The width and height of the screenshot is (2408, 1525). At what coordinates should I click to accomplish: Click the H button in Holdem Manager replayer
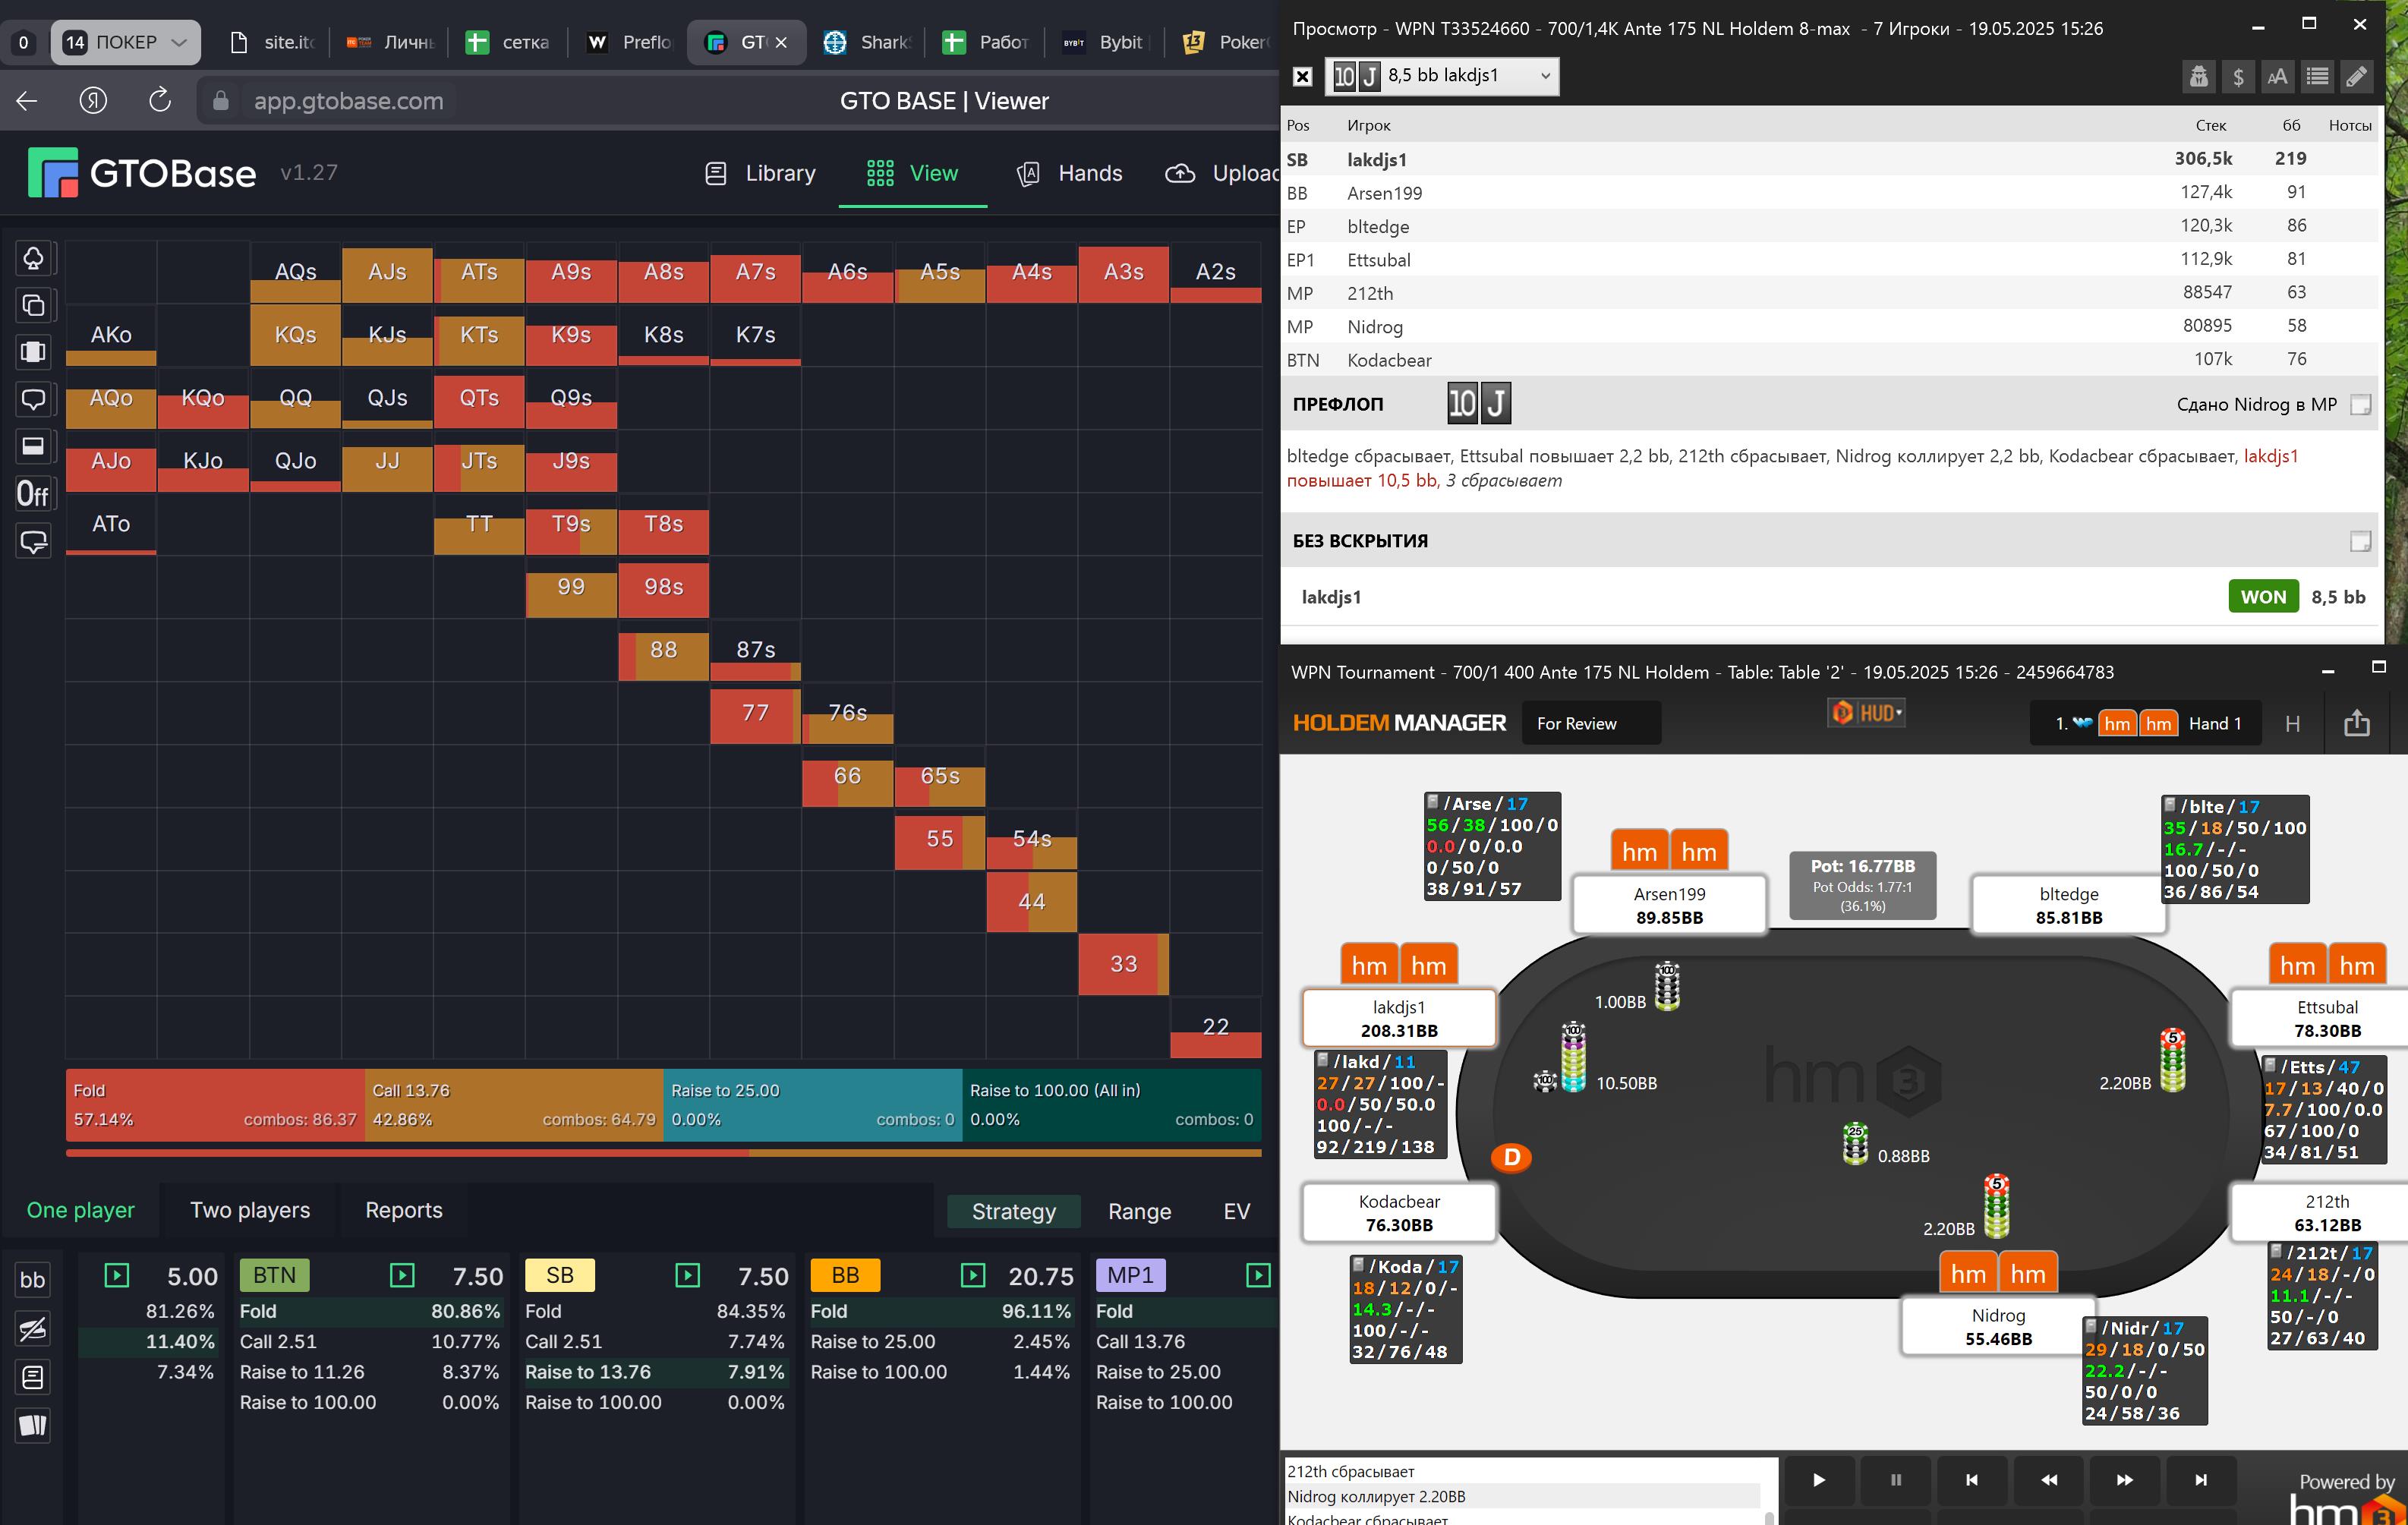(2293, 724)
